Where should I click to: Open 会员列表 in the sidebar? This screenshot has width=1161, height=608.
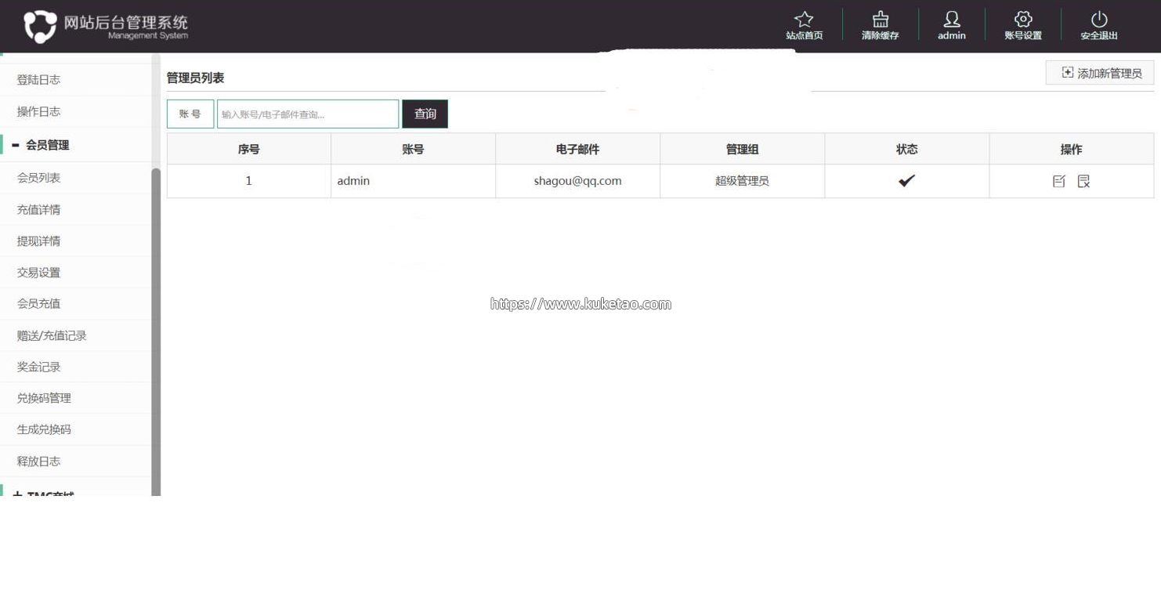click(x=38, y=178)
